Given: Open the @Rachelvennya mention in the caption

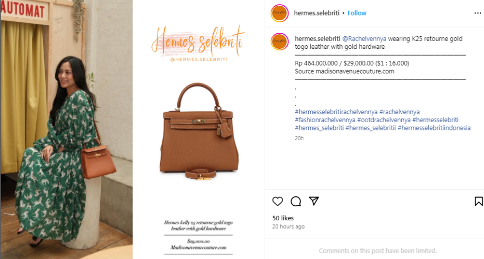Looking at the screenshot, I should click(364, 39).
